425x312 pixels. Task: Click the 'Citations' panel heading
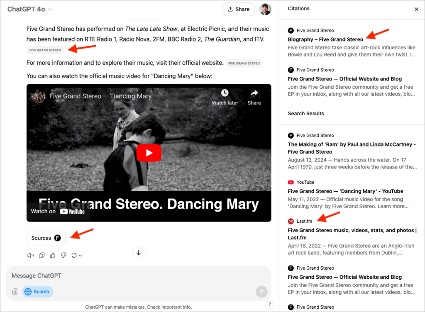point(298,9)
